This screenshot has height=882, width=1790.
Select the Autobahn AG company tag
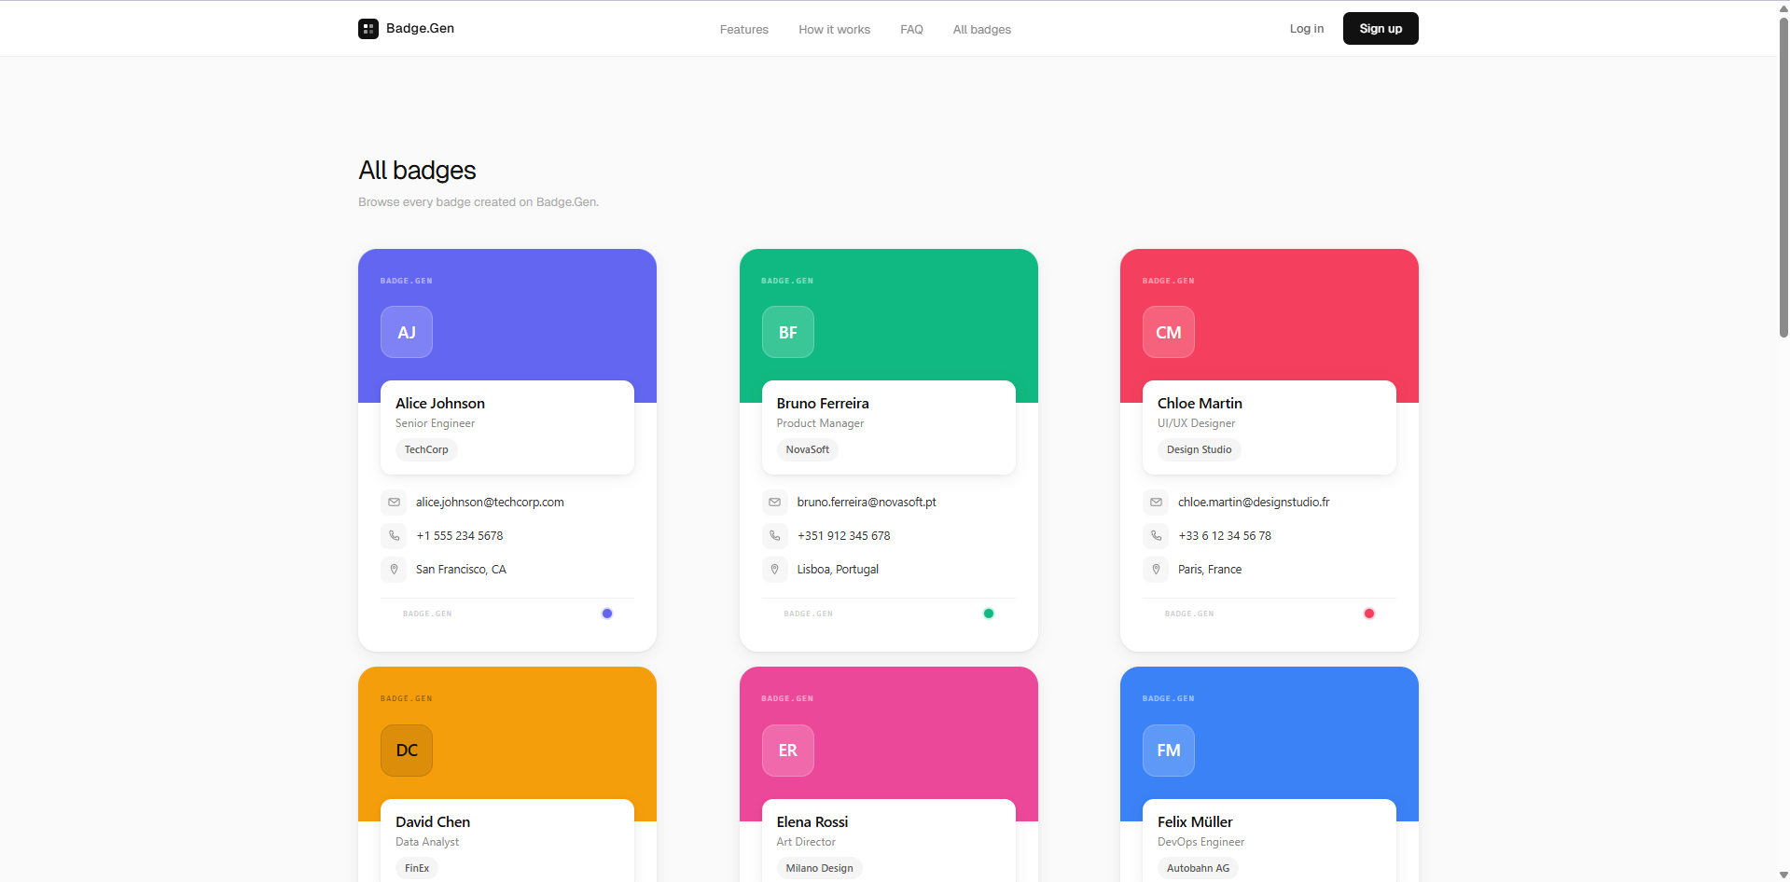tap(1199, 868)
